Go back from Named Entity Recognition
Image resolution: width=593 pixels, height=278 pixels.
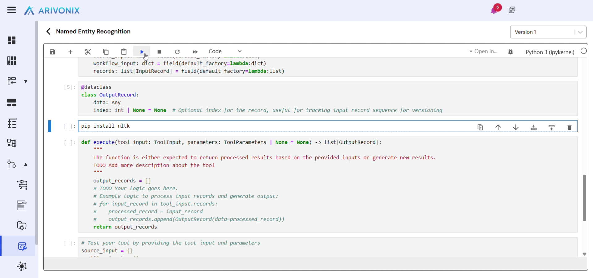point(48,31)
